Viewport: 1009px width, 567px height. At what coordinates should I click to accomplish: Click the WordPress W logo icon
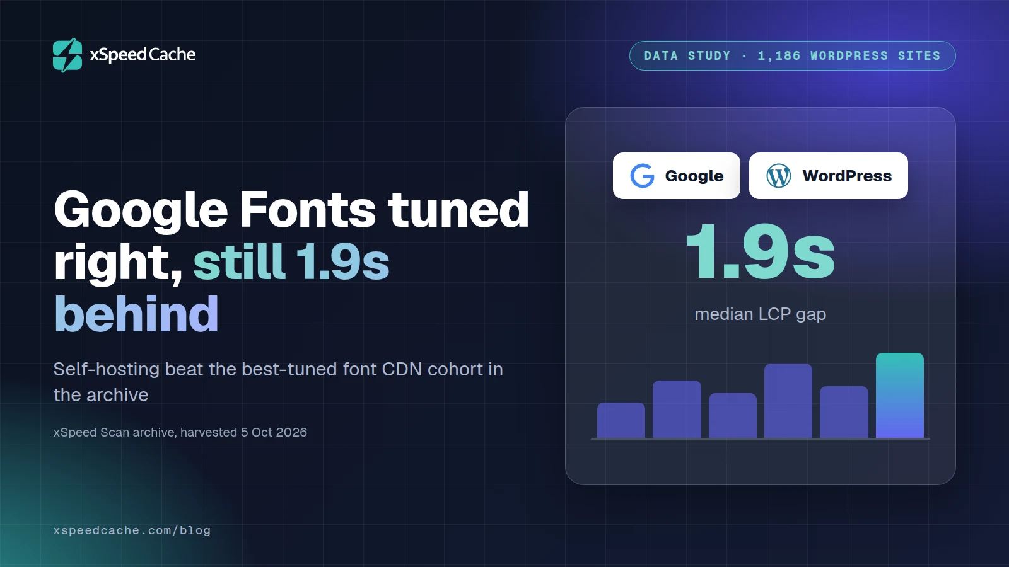pyautogui.click(x=779, y=176)
